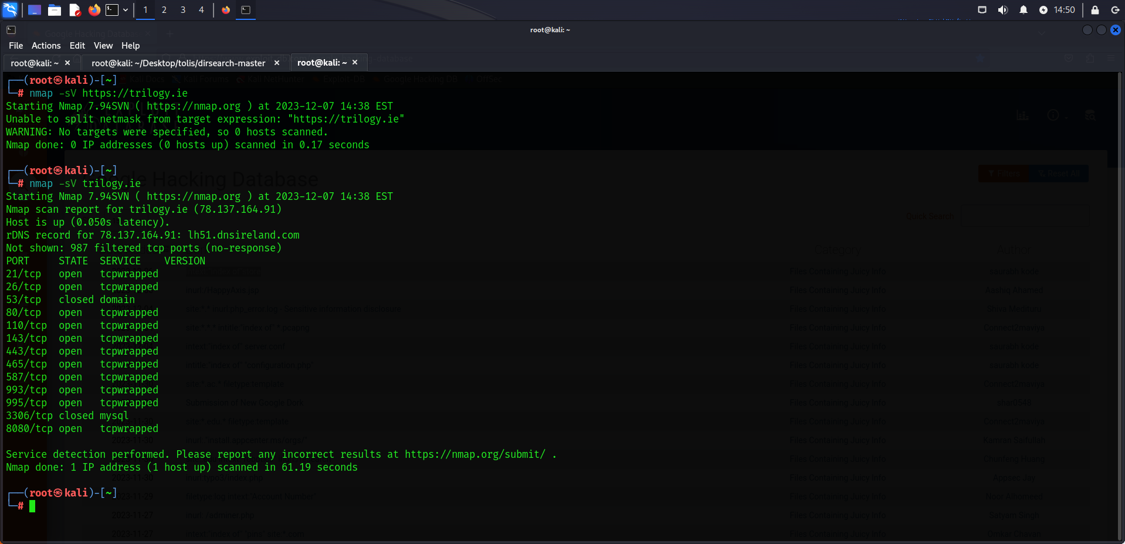Close the dirsearch-master tab
This screenshot has height=544, width=1125.
pyautogui.click(x=277, y=63)
